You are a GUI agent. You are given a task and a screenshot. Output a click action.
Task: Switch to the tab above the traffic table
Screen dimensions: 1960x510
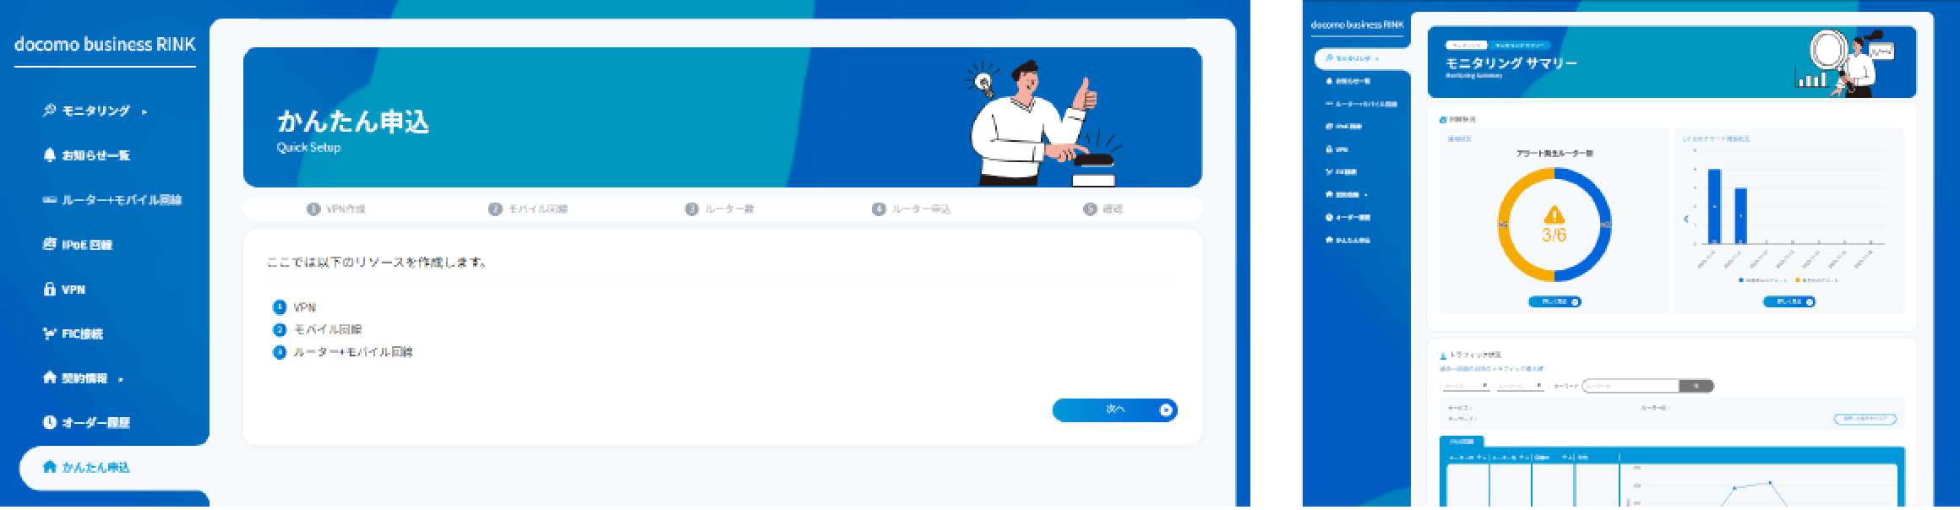[1462, 442]
